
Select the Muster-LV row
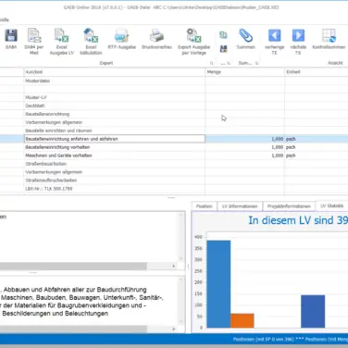point(174,97)
